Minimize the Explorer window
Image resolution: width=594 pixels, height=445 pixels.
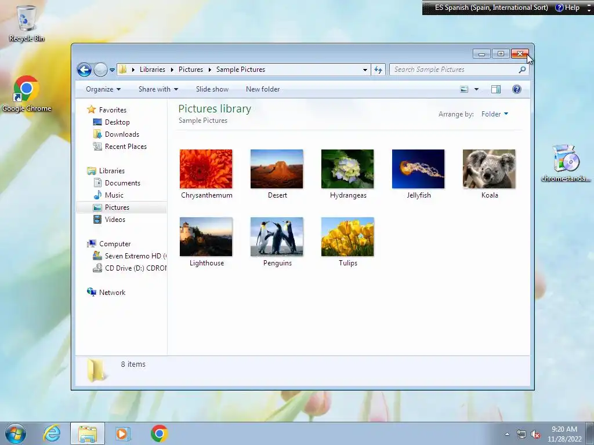click(481, 54)
